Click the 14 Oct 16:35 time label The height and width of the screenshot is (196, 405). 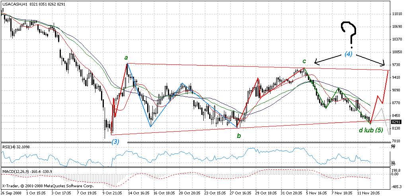tap(138, 193)
